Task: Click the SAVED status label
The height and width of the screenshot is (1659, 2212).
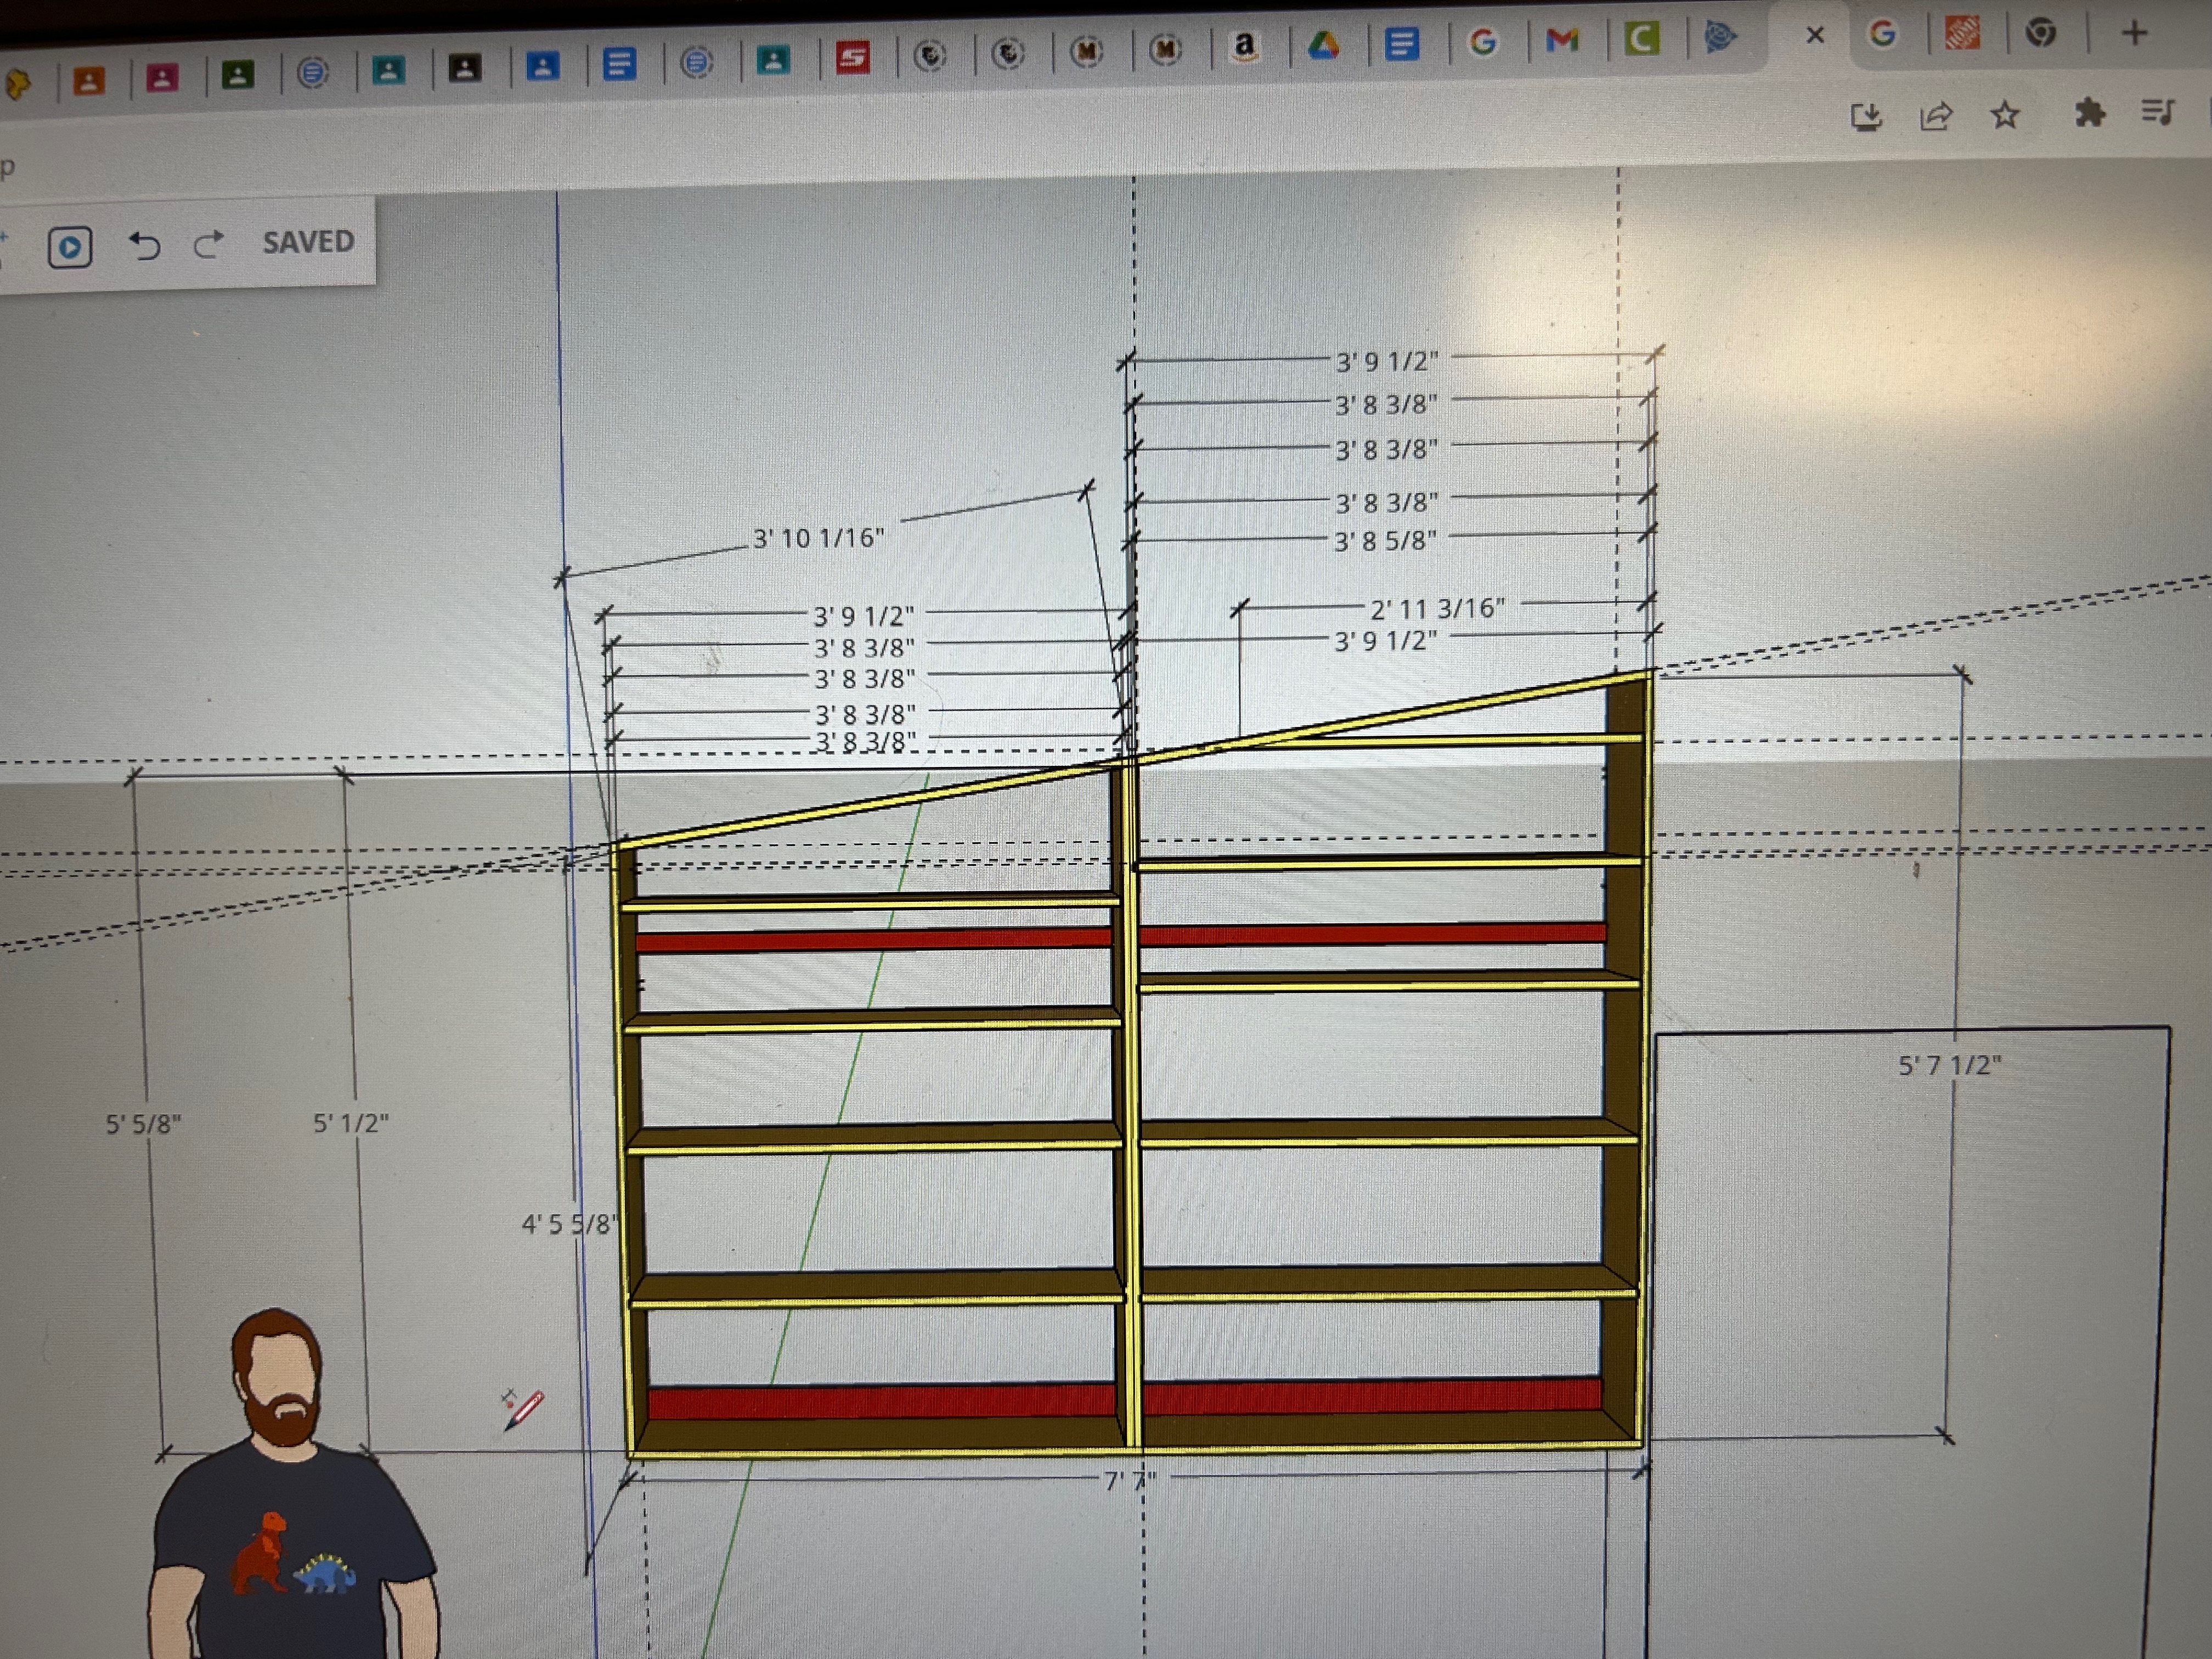Action: click(x=308, y=242)
